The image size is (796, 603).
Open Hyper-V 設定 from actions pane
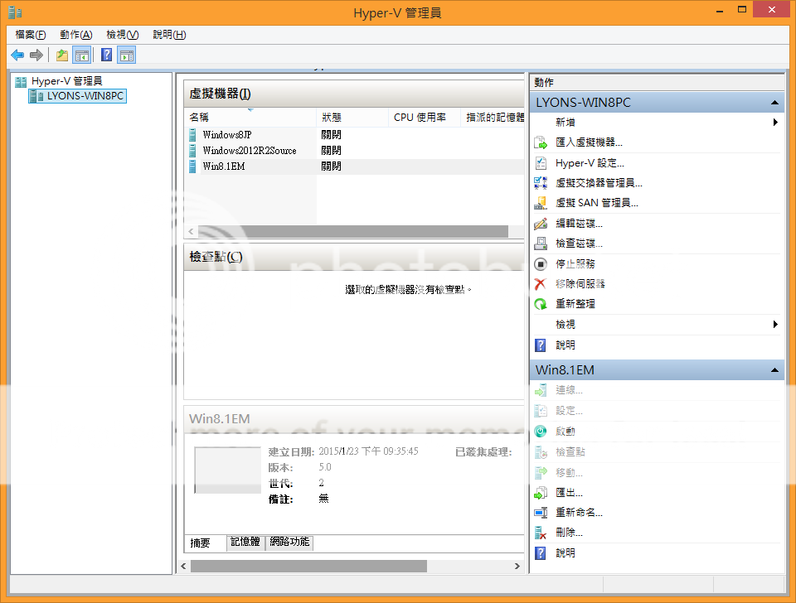click(x=589, y=163)
